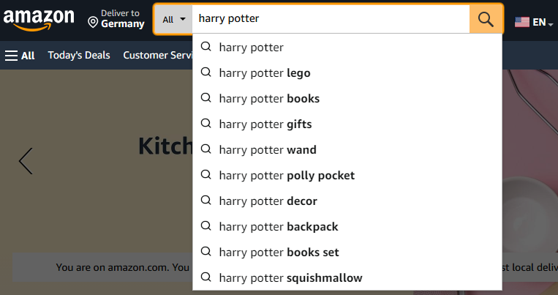Click magnifier icon beside harry potter lego
558x295 pixels.
click(x=206, y=72)
